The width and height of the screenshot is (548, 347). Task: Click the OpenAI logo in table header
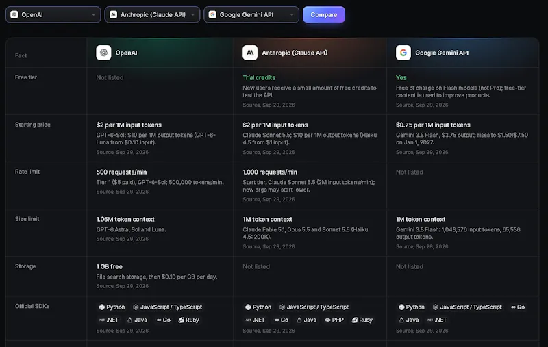104,53
